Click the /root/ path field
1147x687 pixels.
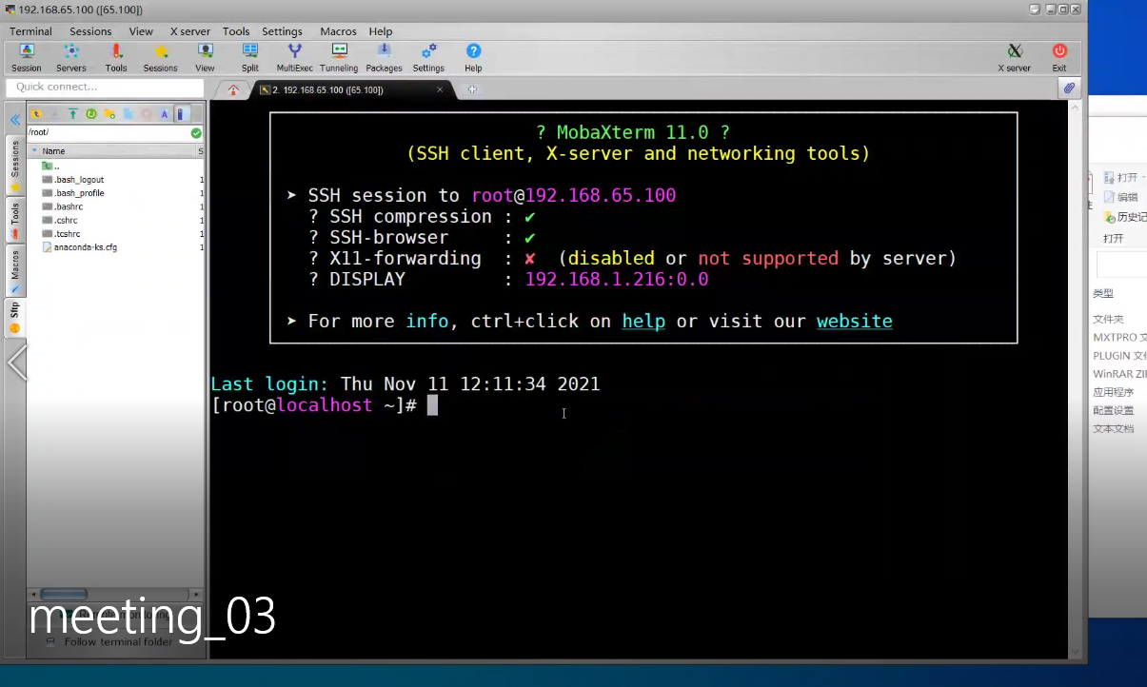pyautogui.click(x=108, y=133)
